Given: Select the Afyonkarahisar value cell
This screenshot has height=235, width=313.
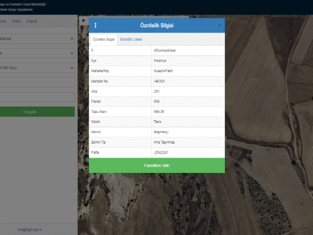Looking at the screenshot, I should [x=188, y=51].
